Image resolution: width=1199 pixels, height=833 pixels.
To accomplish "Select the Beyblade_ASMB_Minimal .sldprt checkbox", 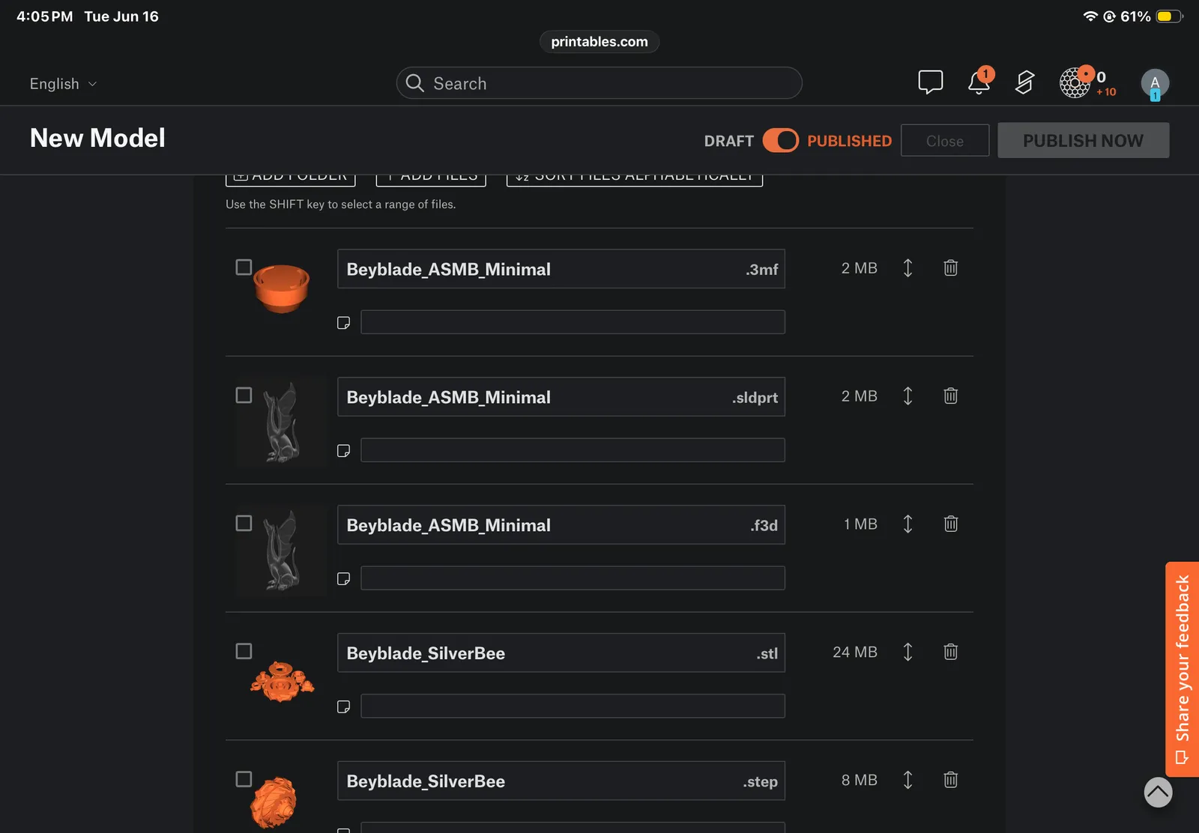I will click(244, 396).
